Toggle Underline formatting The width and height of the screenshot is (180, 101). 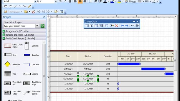(70, 1)
